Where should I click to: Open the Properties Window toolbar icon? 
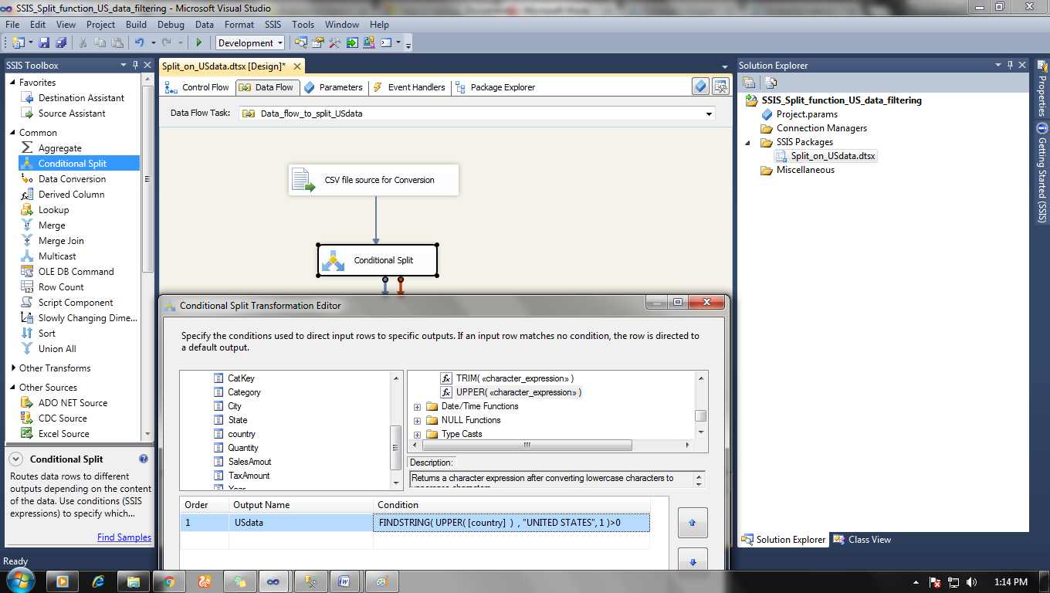click(318, 42)
